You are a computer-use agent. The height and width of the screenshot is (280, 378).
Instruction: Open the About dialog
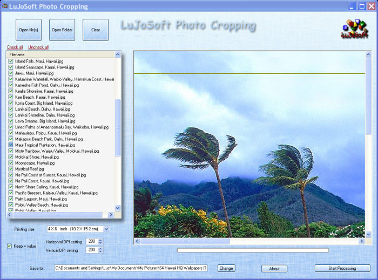tap(274, 269)
